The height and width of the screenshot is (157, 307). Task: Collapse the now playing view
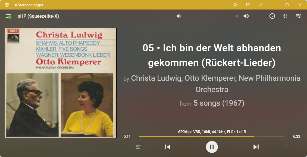(x=285, y=16)
